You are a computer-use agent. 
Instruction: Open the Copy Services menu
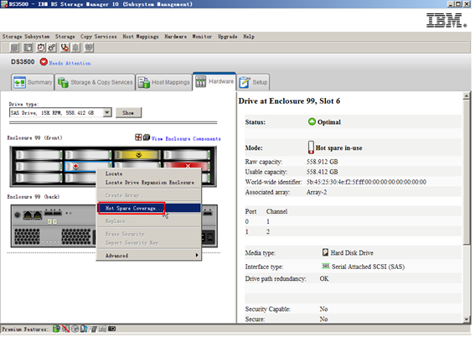coord(99,36)
